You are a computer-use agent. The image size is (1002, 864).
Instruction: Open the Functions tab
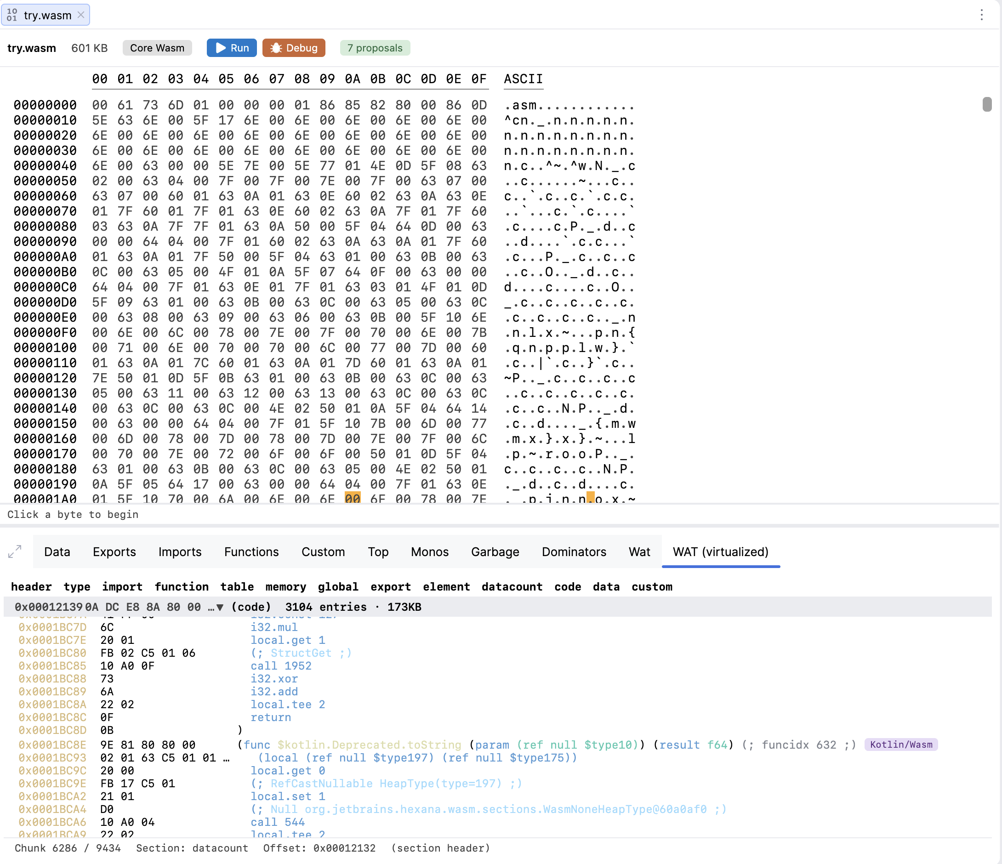(251, 551)
